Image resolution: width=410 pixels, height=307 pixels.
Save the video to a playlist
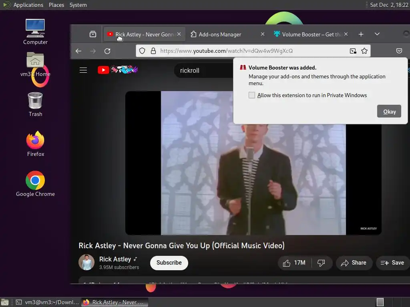tap(392, 263)
